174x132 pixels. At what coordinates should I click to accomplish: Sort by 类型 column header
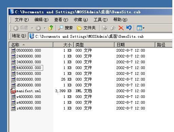click(94, 45)
